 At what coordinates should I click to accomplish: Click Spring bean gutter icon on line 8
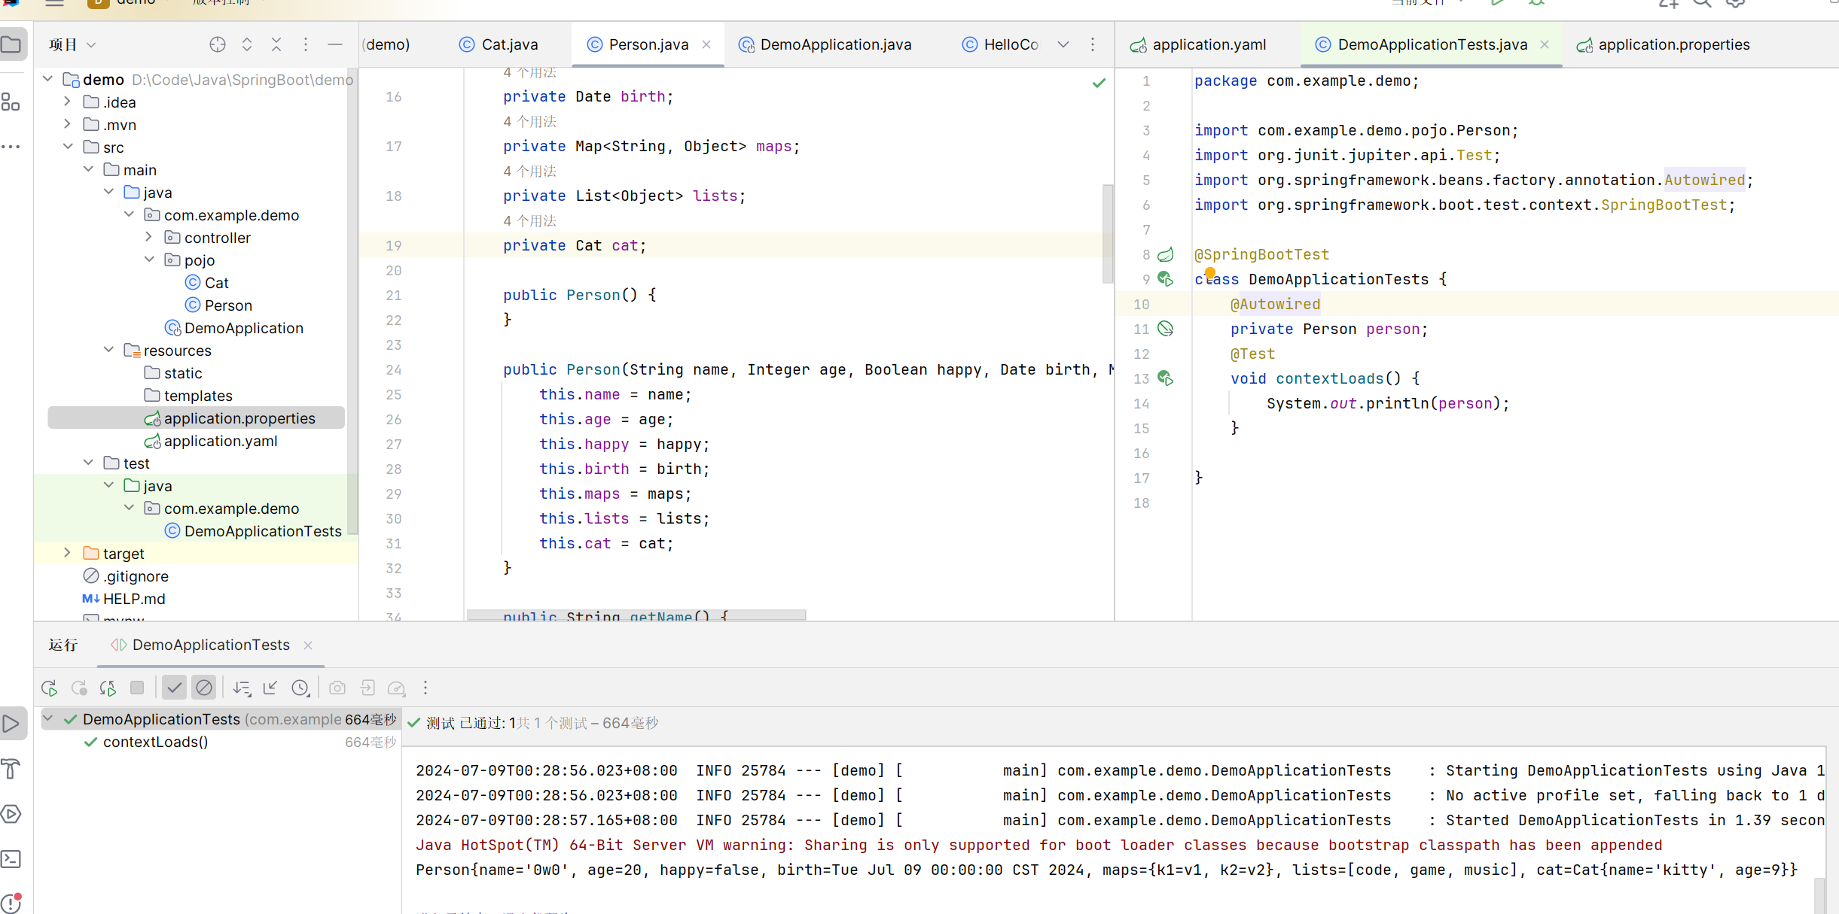[x=1166, y=254]
